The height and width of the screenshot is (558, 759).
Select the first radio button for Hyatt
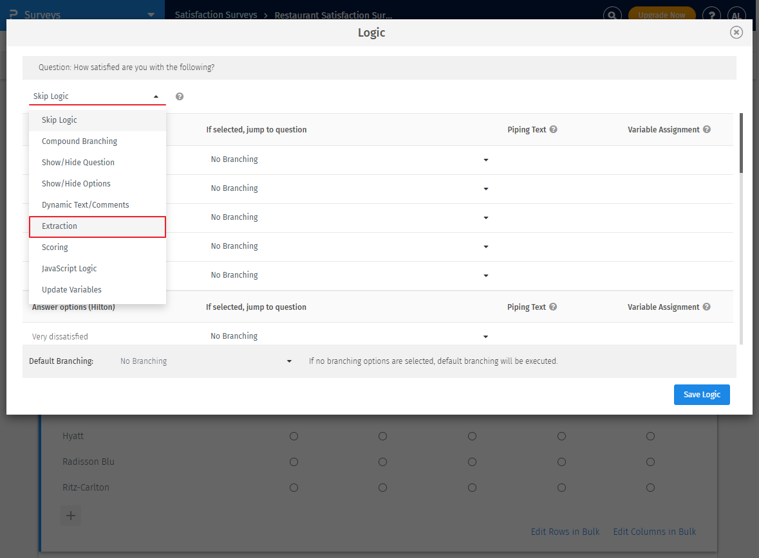point(294,436)
